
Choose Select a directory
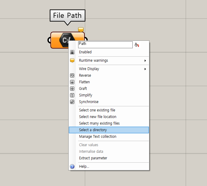(109, 130)
